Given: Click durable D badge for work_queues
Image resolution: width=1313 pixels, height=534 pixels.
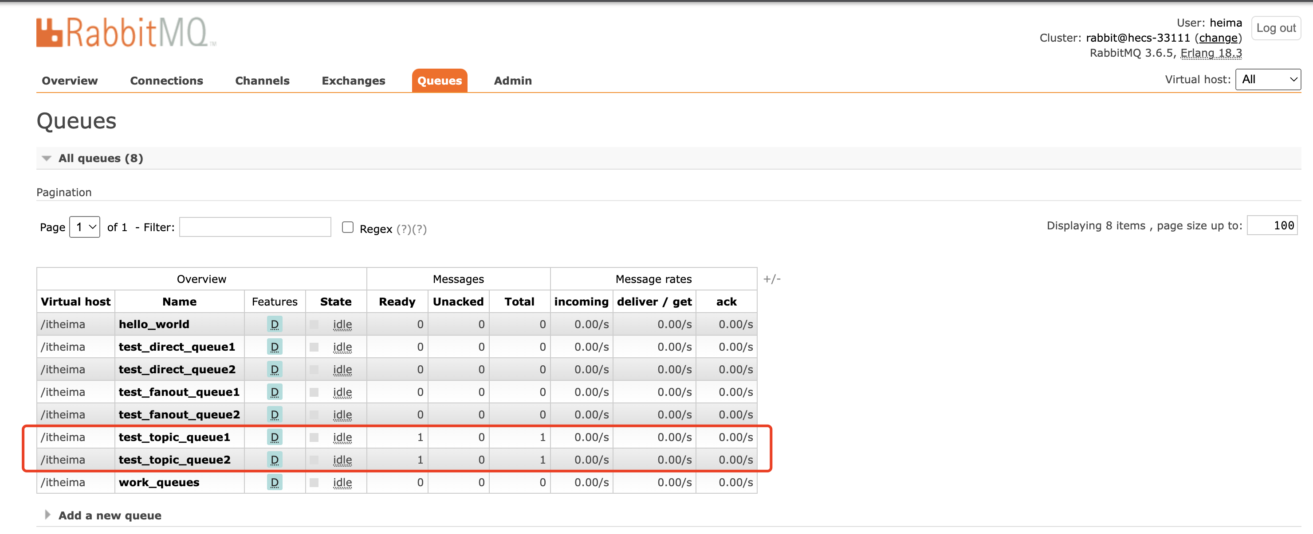Looking at the screenshot, I should [274, 482].
